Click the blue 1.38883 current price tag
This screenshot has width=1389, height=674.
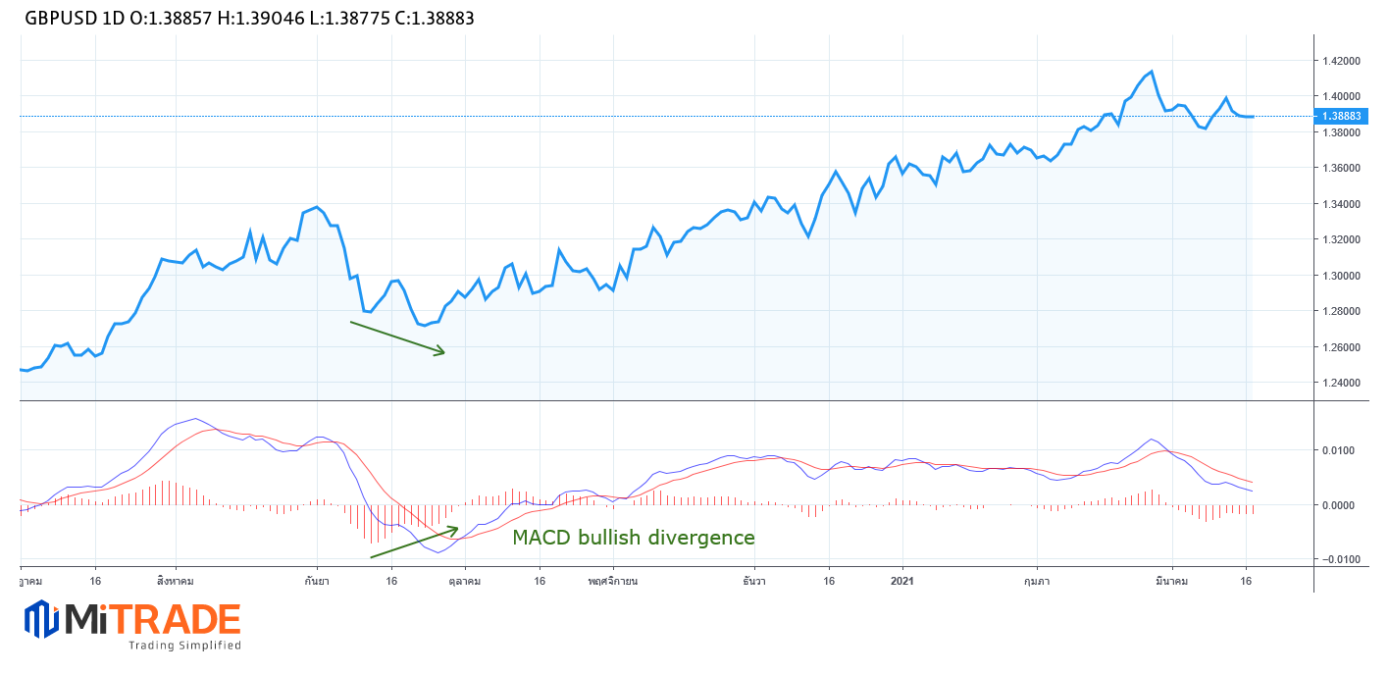click(x=1341, y=116)
